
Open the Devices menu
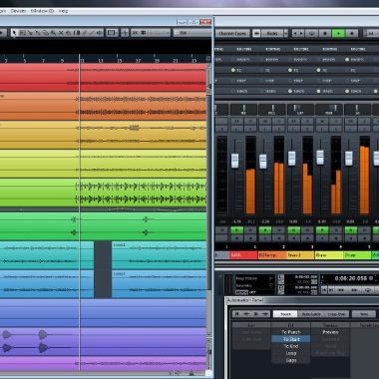tap(18, 11)
